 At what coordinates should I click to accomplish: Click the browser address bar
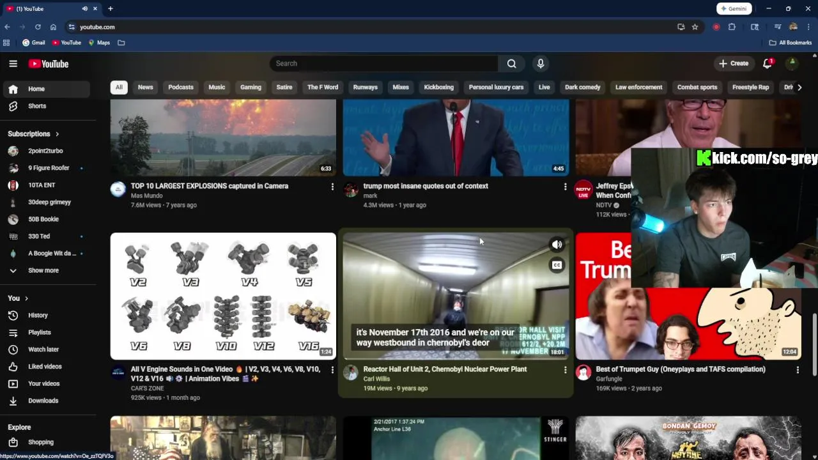371,27
